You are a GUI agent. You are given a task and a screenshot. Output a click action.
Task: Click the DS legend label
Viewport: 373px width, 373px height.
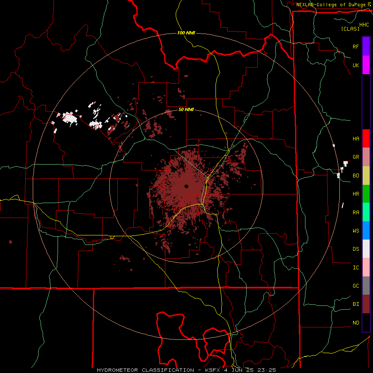point(356,249)
